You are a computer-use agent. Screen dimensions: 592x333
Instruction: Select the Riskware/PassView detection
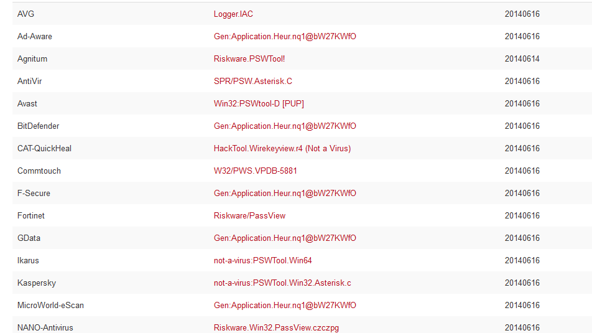(x=249, y=216)
